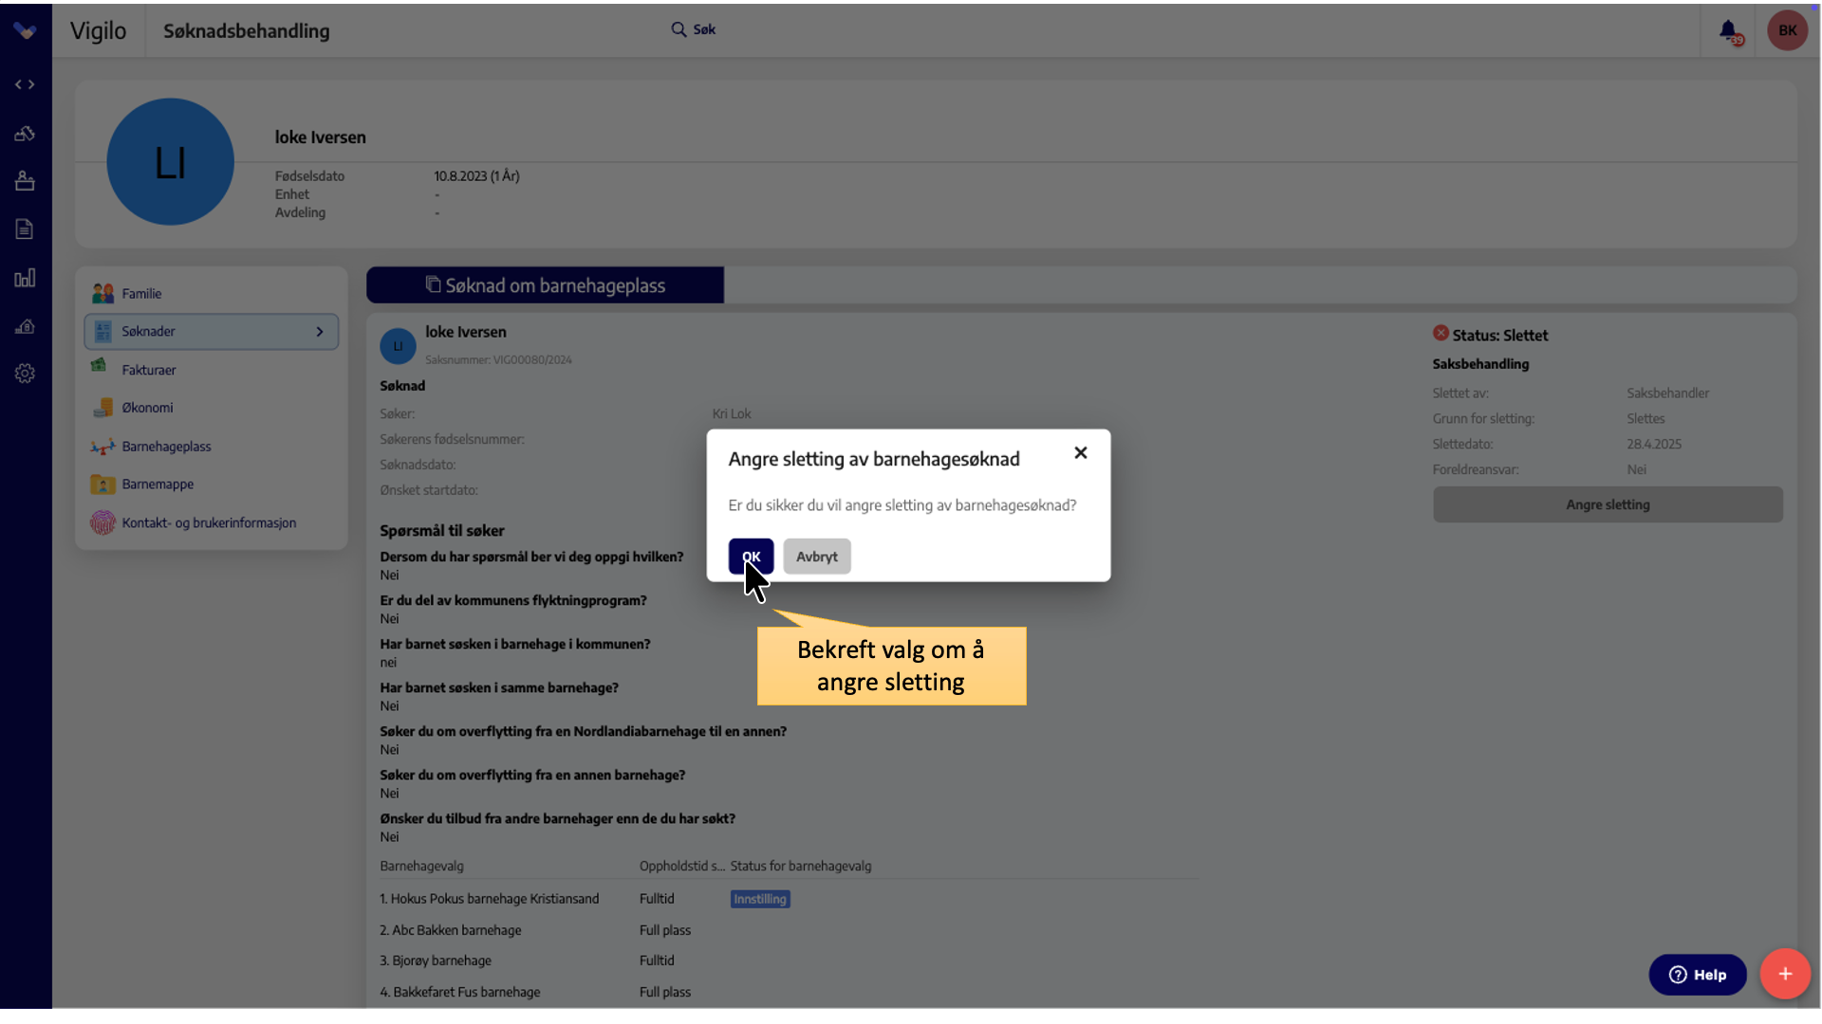Open the BK user avatar menu
Image resolution: width=1822 pixels, height=1024 pixels.
coord(1788,30)
